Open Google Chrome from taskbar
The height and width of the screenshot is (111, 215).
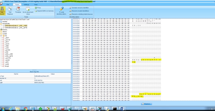click(25, 109)
